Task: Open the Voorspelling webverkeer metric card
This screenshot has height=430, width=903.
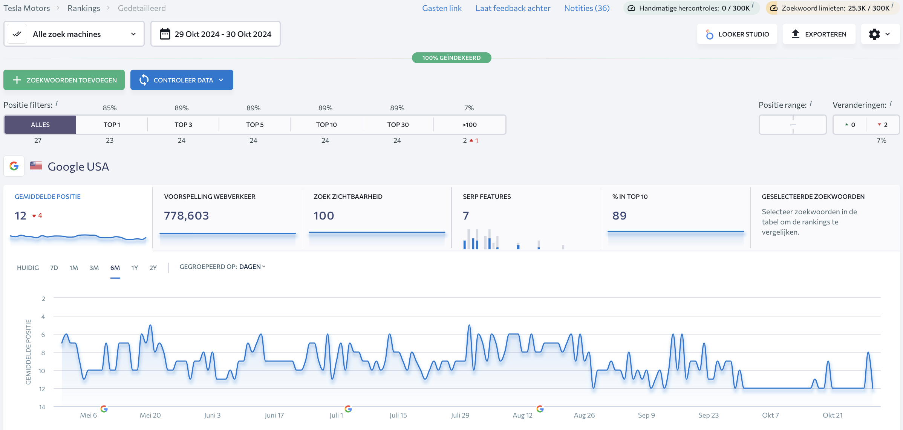Action: [x=228, y=218]
